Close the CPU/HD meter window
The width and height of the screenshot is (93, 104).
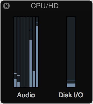click(6, 6)
